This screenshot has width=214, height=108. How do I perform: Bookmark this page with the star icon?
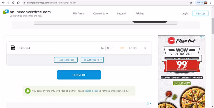[x=191, y=2]
